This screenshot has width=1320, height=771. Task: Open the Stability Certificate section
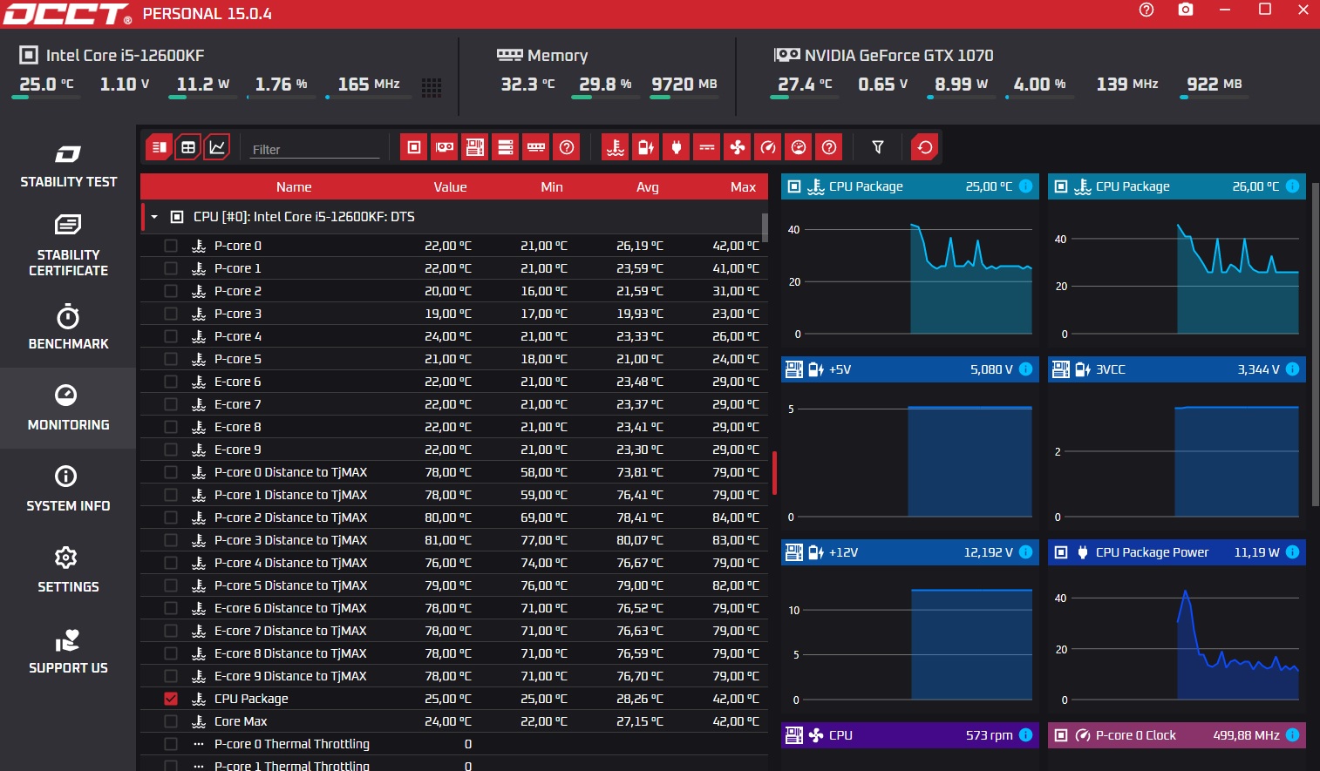68,246
